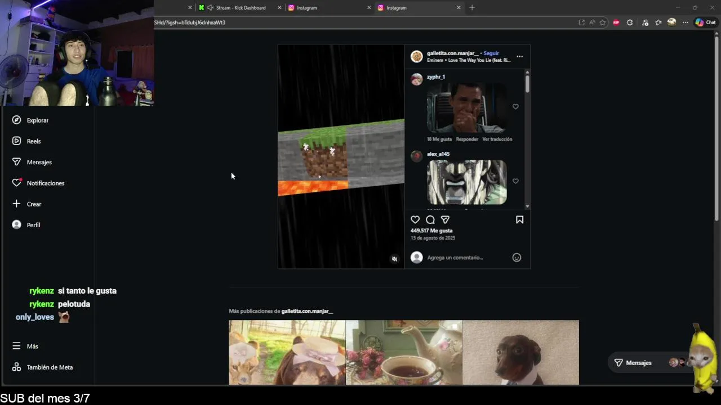Click the open-in-app icon in address bar
The width and height of the screenshot is (721, 405).
pos(581,22)
